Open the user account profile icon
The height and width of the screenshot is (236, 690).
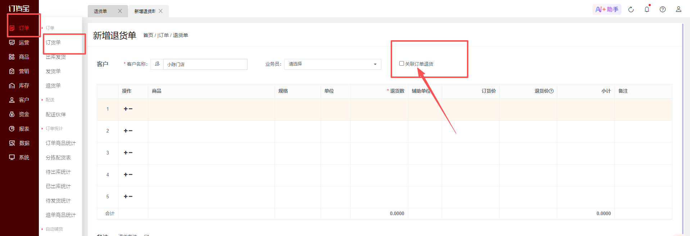point(678,9)
